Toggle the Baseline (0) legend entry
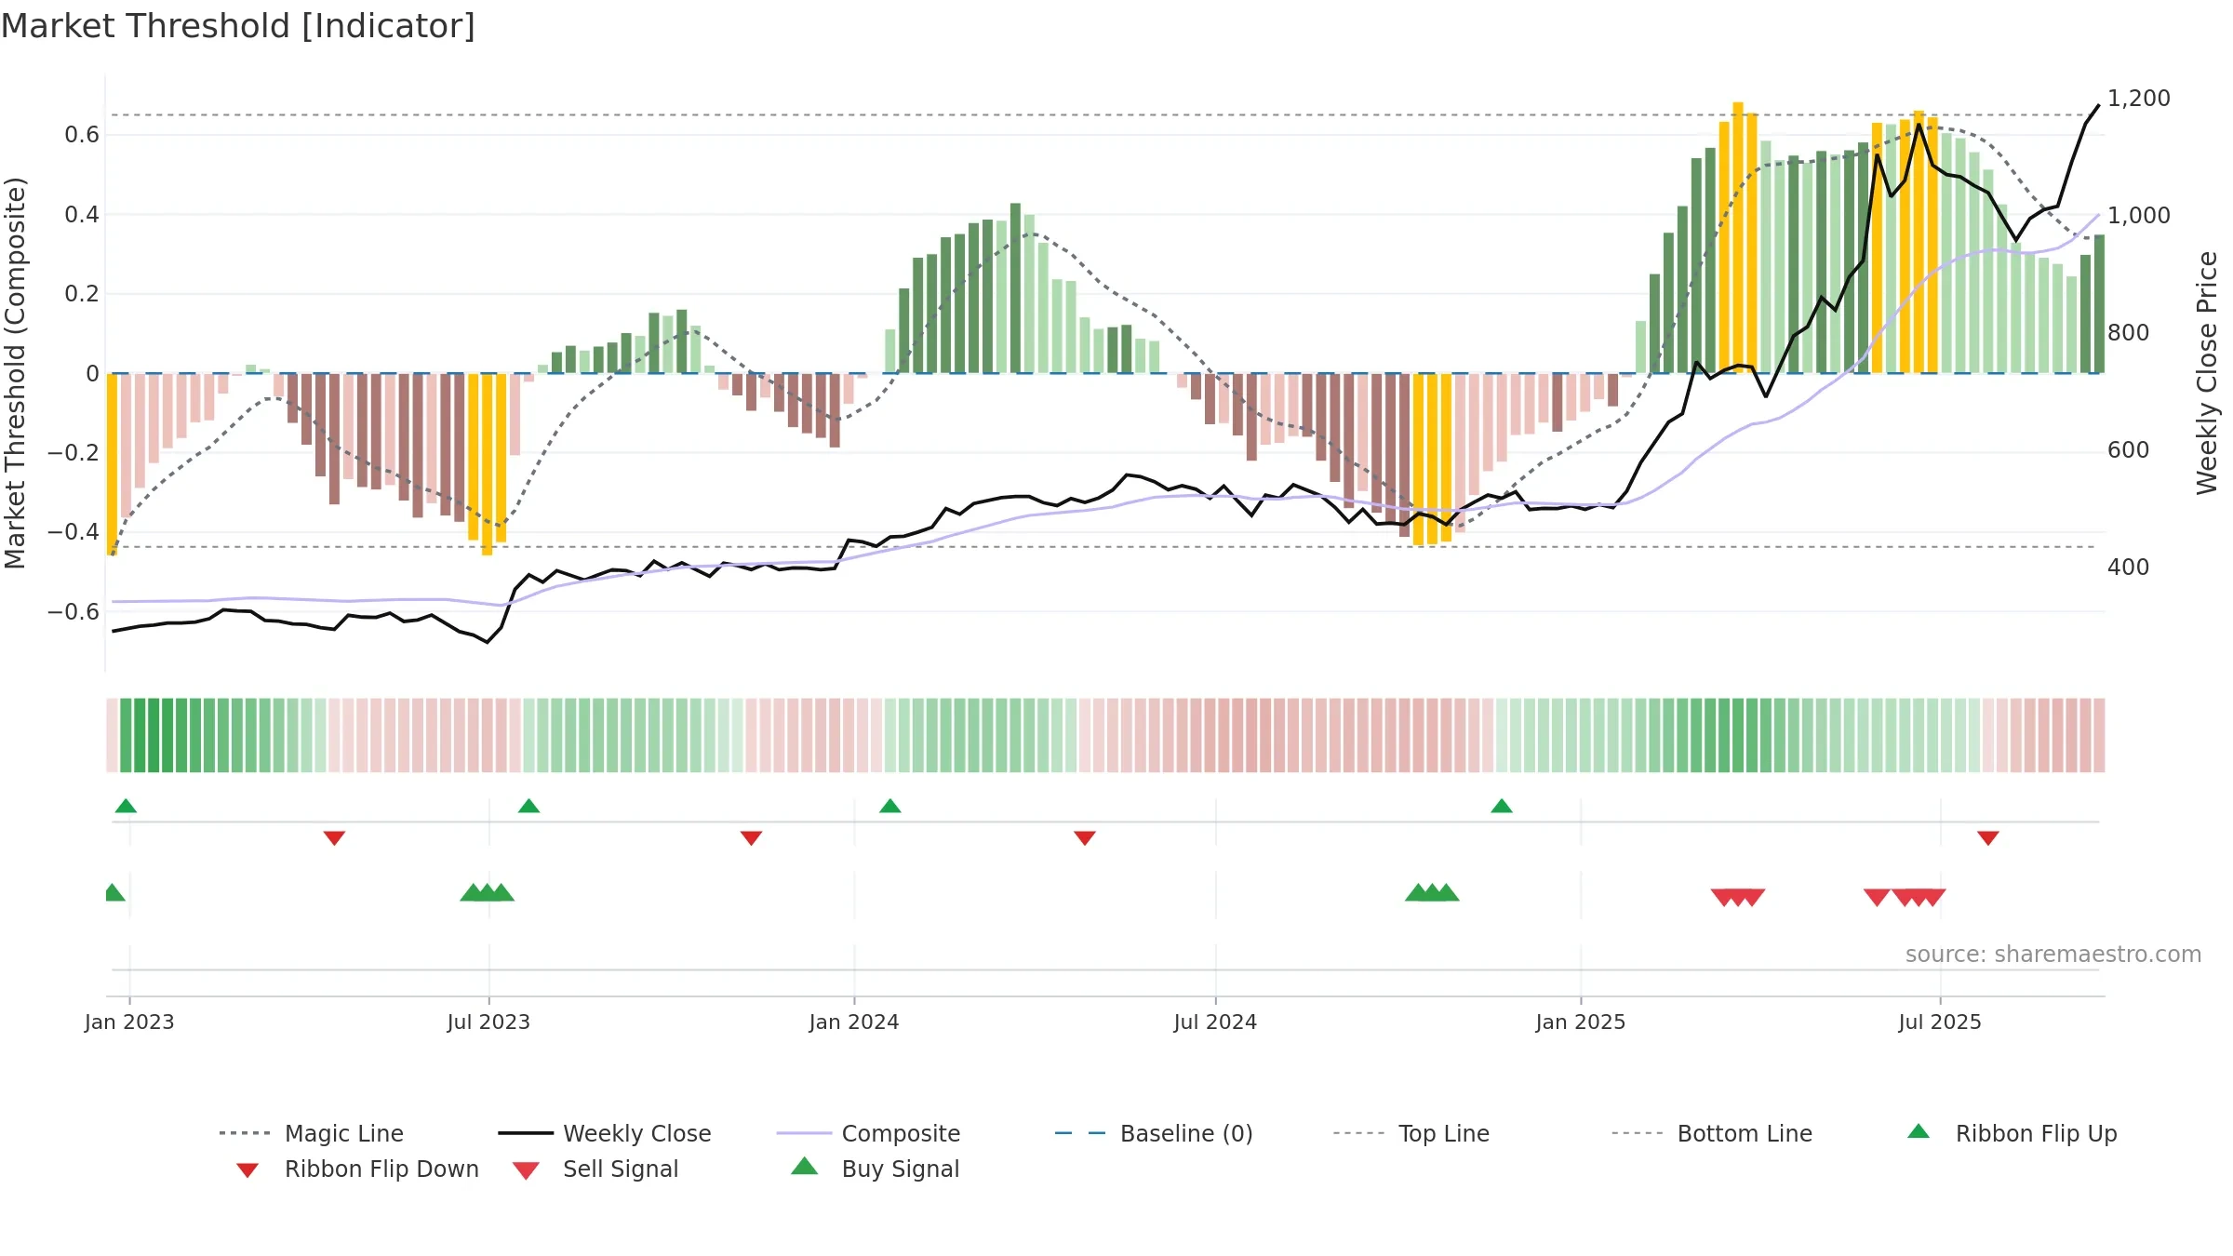Screen dimensions: 2233x1256 1154,1133
